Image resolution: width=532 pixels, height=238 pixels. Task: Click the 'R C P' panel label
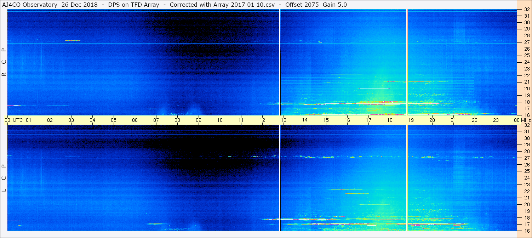coord(4,62)
